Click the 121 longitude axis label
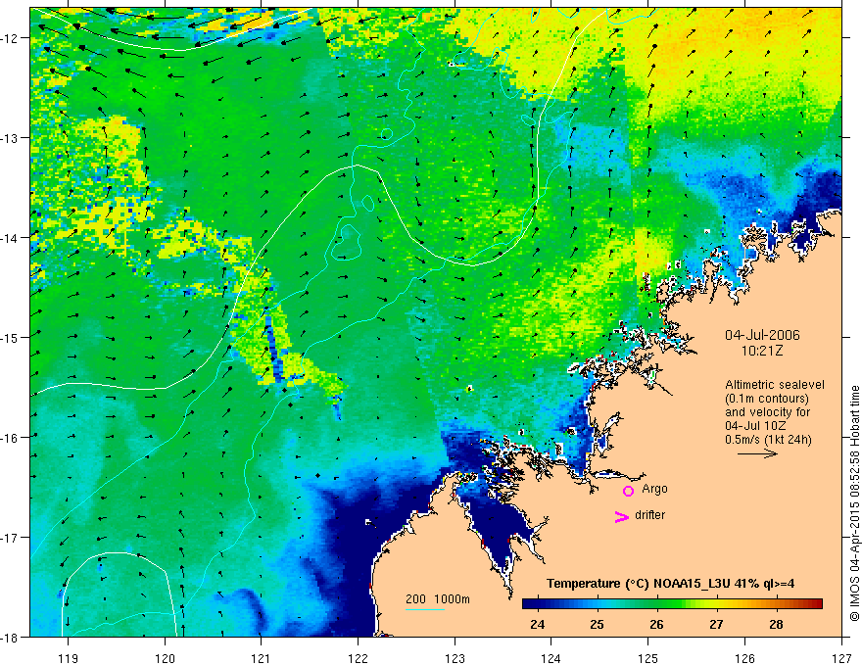 click(x=262, y=658)
